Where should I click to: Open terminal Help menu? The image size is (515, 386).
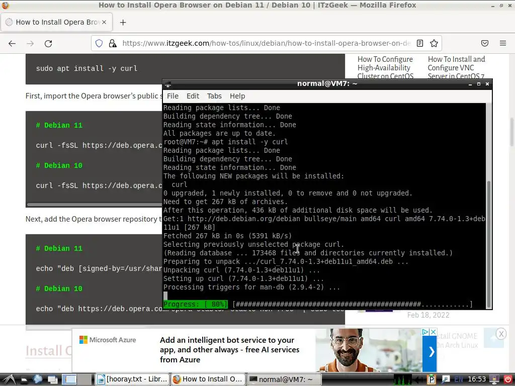point(237,96)
